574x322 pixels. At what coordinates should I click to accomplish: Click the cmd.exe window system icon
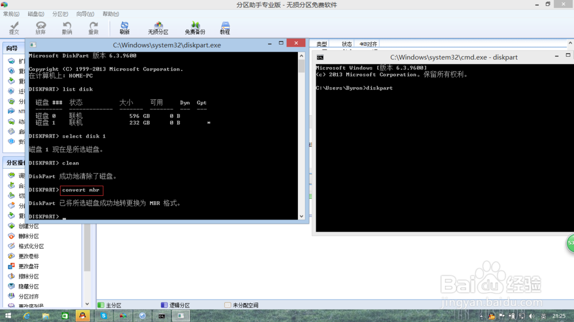(x=320, y=57)
